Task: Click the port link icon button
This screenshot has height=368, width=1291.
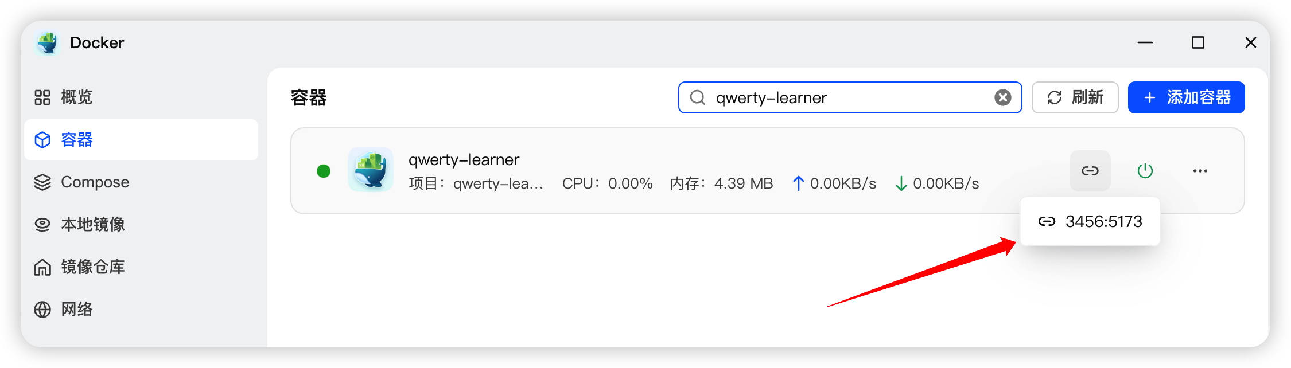Action: [1090, 171]
